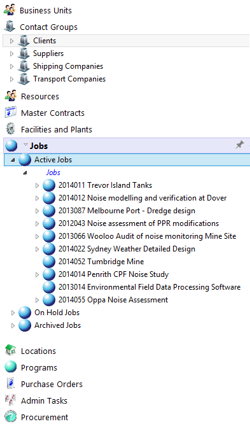Click the sphere icon for Oppa Noise Assessment
Screen dimensions: 250x431
pos(49,300)
